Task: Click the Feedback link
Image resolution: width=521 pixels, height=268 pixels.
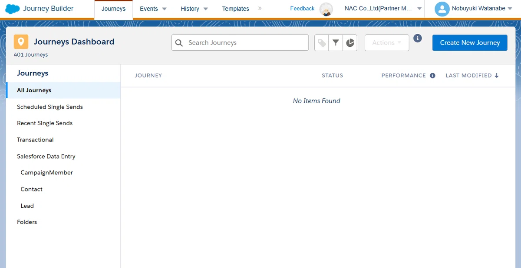Action: (x=302, y=9)
